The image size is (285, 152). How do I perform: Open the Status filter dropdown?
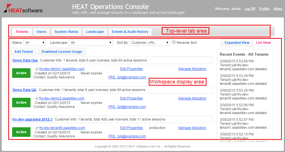click(x=35, y=43)
